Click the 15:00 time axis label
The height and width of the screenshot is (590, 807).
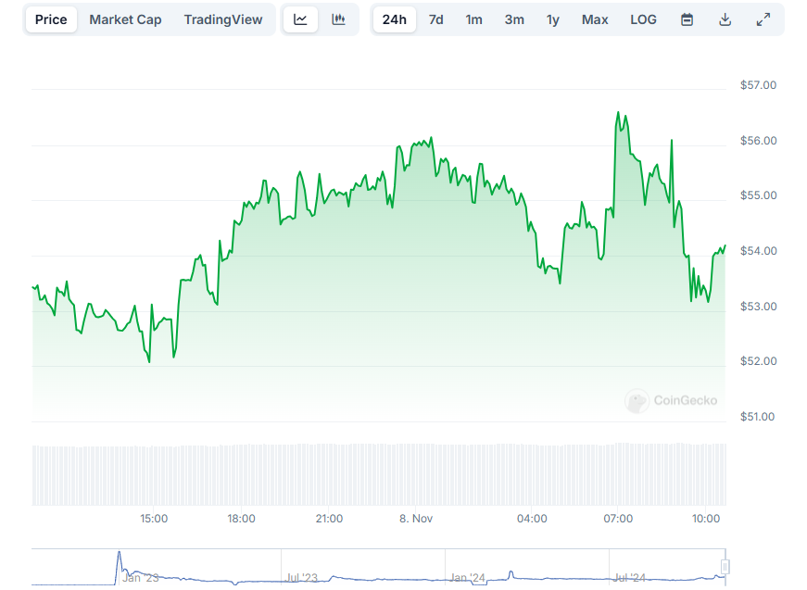(x=154, y=519)
